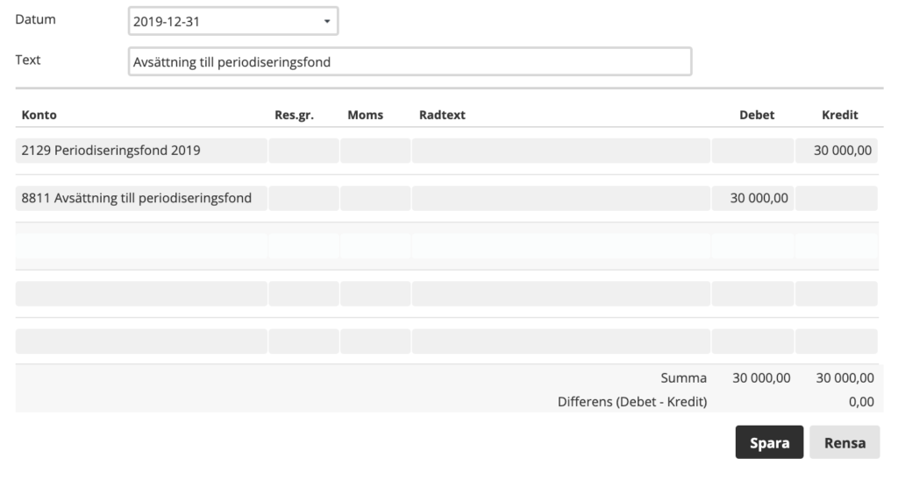Click the Konto field in the last empty row
The image size is (898, 479).
click(x=141, y=341)
